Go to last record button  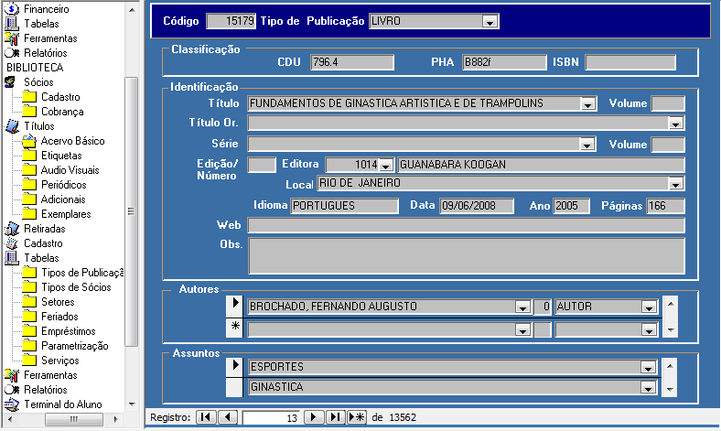pos(336,417)
